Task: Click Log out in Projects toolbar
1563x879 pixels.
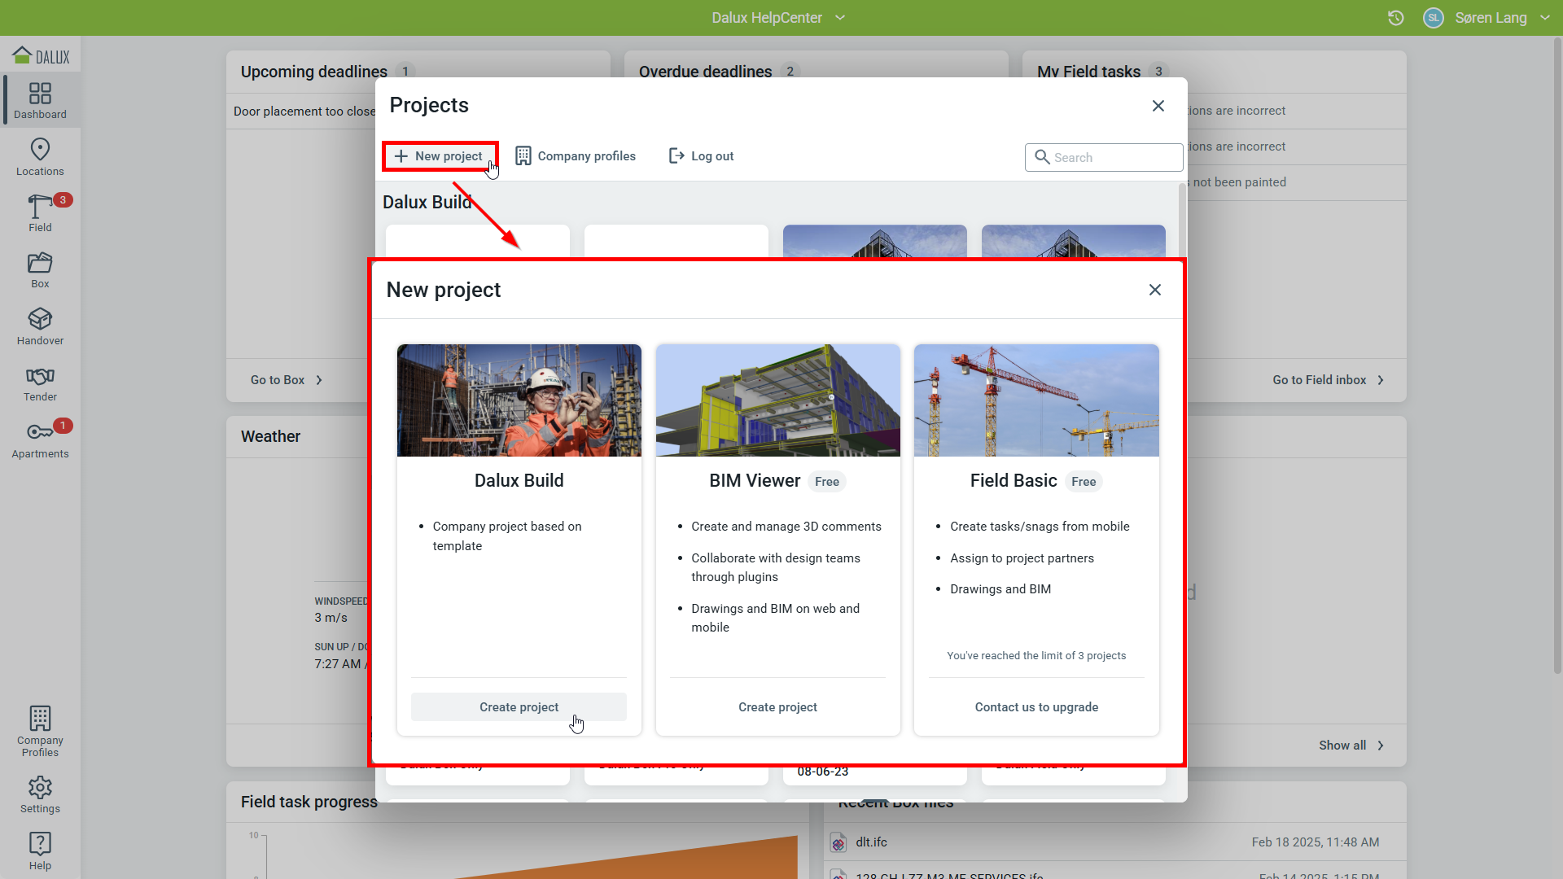Action: (x=701, y=156)
